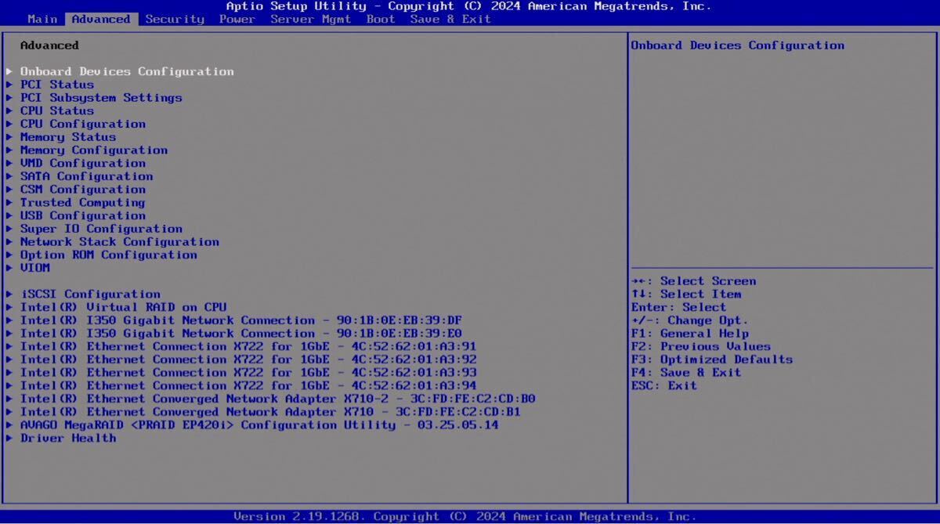This screenshot has width=940, height=524.
Task: Switch to the Boot tab
Action: pos(381,19)
